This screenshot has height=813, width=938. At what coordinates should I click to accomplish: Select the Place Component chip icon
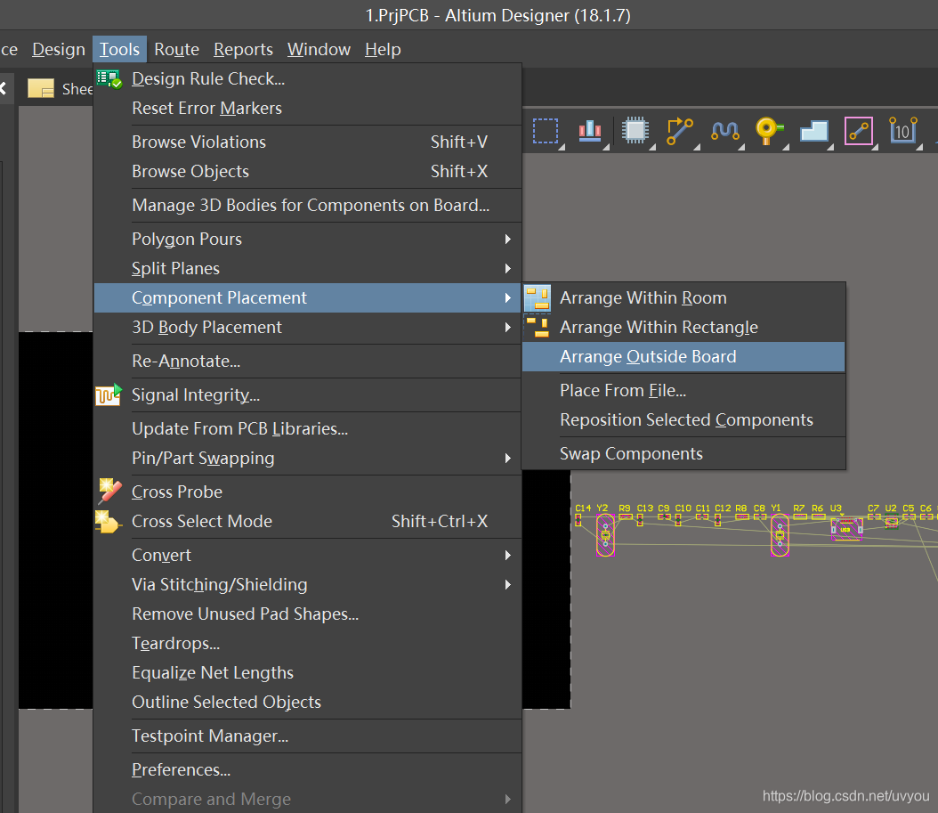634,131
